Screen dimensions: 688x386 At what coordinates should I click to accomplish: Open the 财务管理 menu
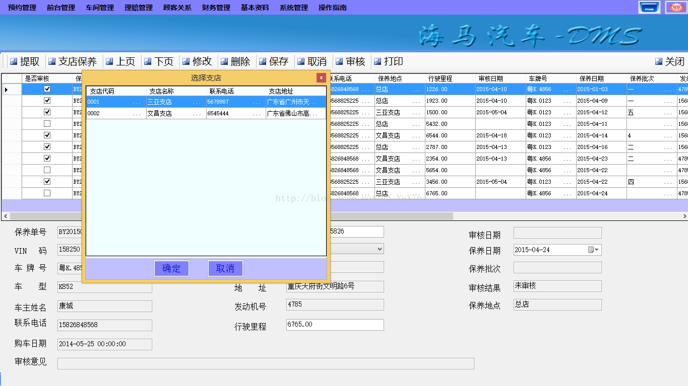click(x=216, y=8)
